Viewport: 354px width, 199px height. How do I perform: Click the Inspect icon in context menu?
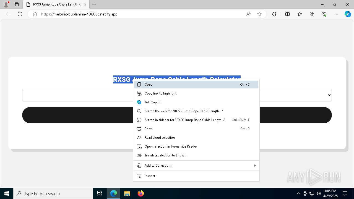[x=139, y=176]
